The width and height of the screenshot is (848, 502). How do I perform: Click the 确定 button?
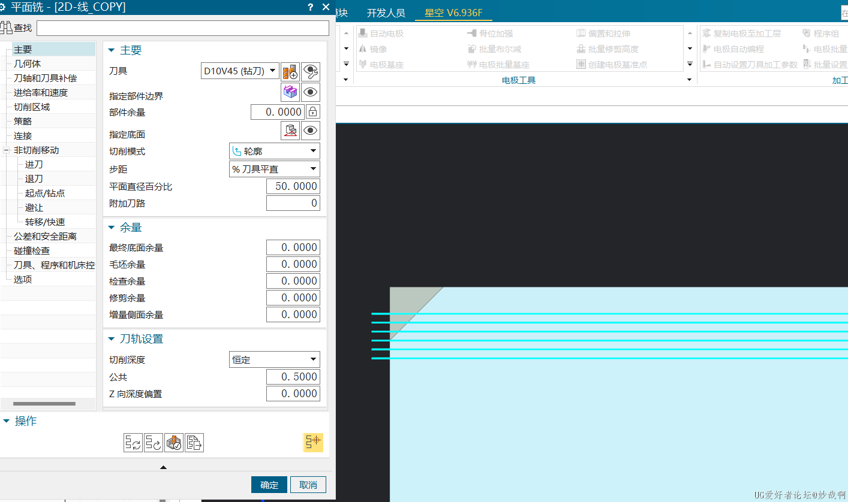click(269, 485)
